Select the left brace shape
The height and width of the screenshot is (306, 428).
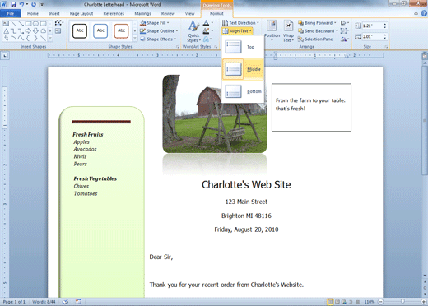click(x=28, y=39)
